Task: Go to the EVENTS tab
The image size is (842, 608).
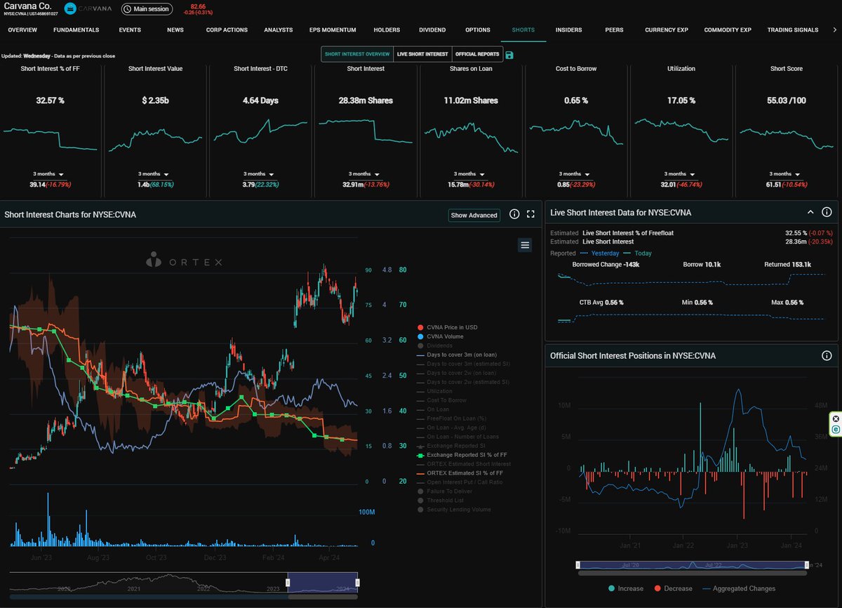Action: coord(130,30)
